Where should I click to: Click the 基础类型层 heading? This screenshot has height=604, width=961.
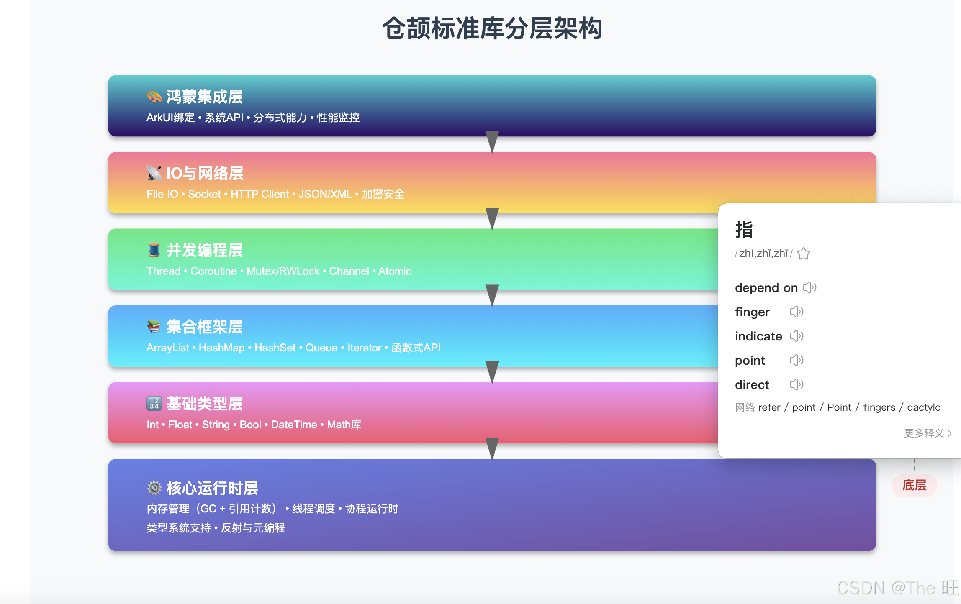(x=205, y=404)
